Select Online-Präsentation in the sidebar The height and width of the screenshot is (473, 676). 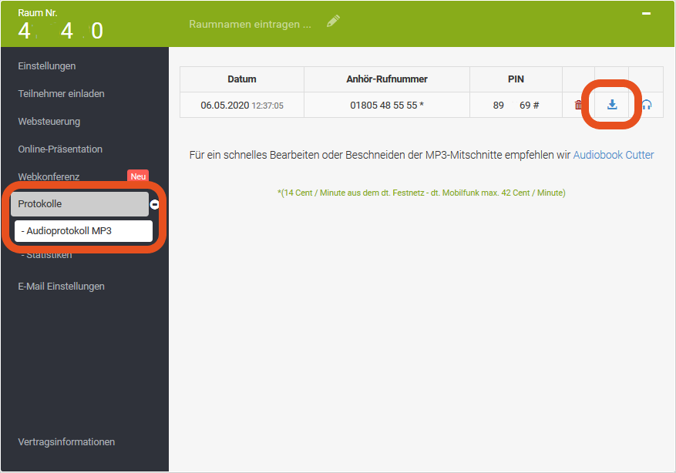point(60,149)
